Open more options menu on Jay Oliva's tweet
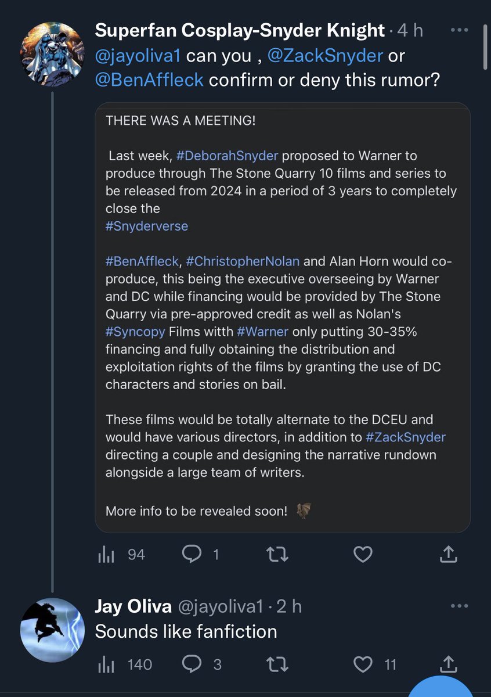Image resolution: width=491 pixels, height=697 pixels. point(458,606)
